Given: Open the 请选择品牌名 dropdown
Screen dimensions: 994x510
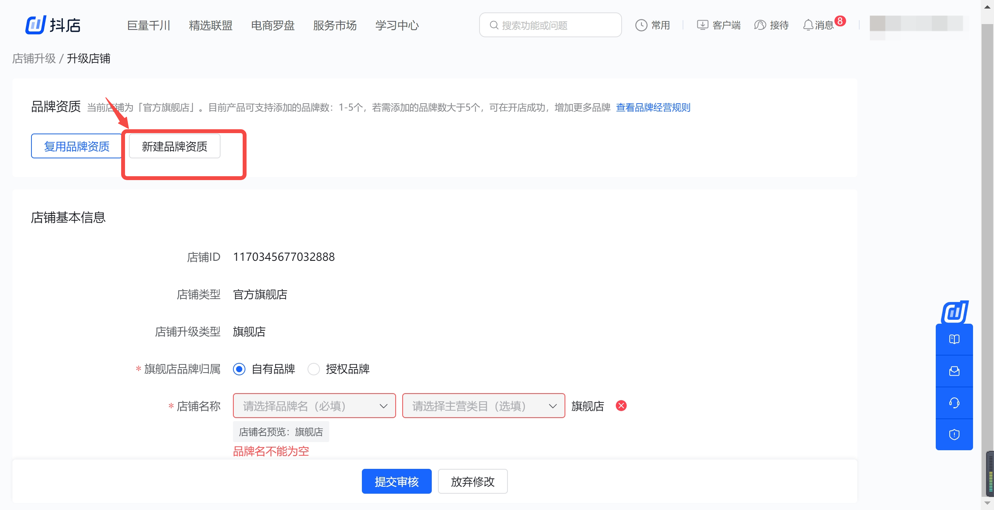Looking at the screenshot, I should point(315,406).
